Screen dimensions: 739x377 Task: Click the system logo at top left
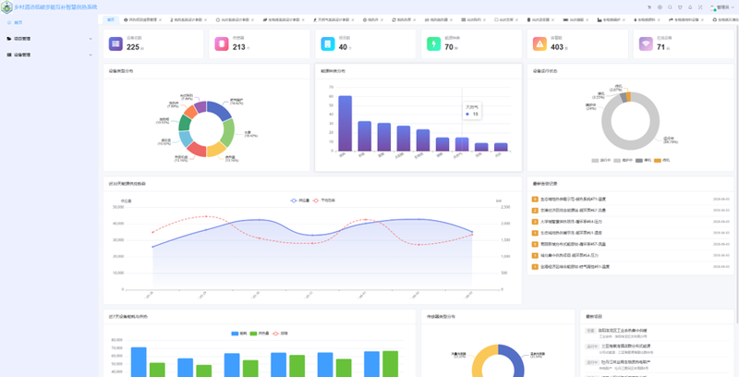6,7
